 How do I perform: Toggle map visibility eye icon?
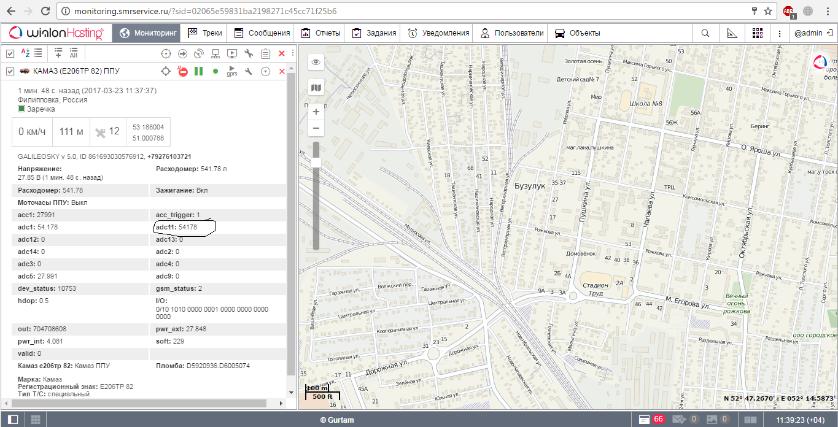point(316,61)
